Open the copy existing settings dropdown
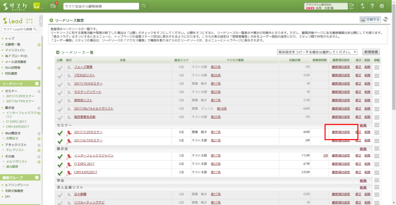396x205 pixels. pos(317,52)
